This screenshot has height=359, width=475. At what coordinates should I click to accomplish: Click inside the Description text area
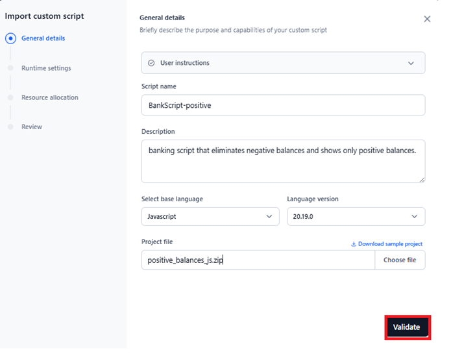(283, 161)
